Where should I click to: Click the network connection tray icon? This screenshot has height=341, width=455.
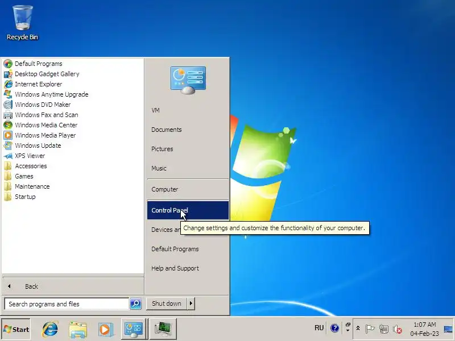tap(383, 328)
